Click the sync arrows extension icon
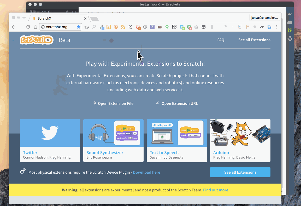The height and width of the screenshot is (206, 301). 131,27
